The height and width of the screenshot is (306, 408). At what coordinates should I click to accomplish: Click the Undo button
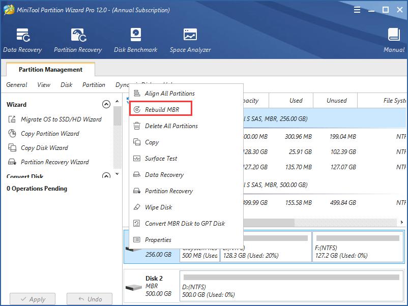point(90,299)
